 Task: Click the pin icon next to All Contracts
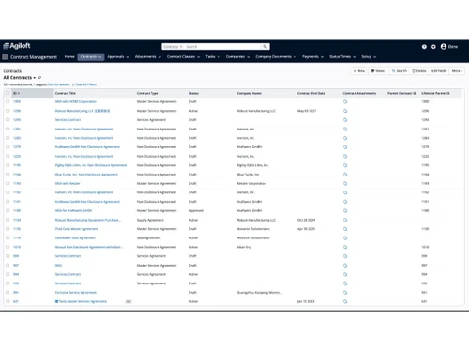pos(39,78)
